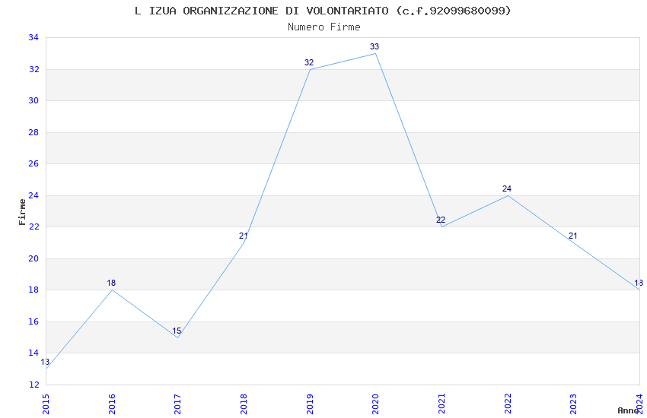Click the chart title L IZUA ORGANIZZAZIONE DI VOLONTARIATO
Screen dimensions: 647x418
click(x=323, y=11)
